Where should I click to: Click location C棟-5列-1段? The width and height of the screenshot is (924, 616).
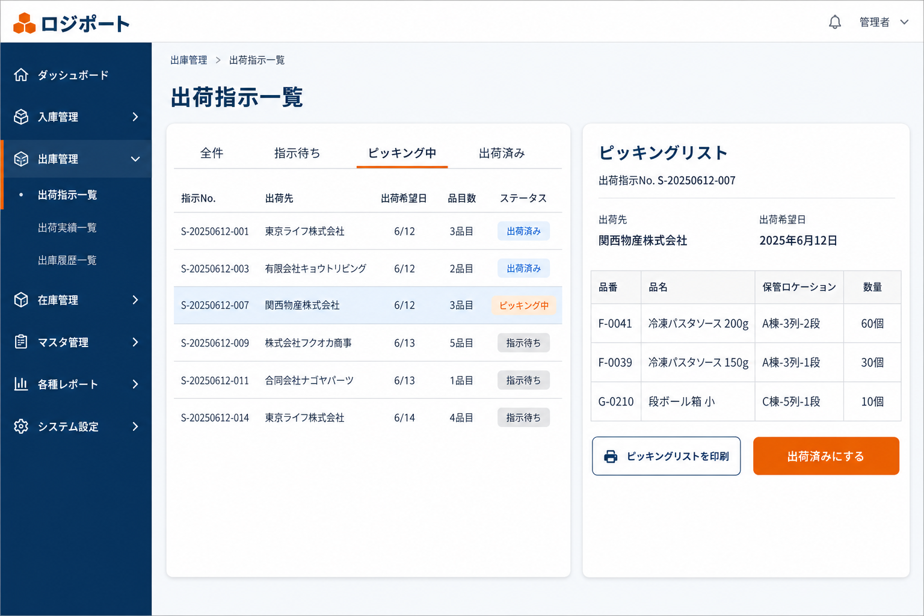(x=791, y=402)
